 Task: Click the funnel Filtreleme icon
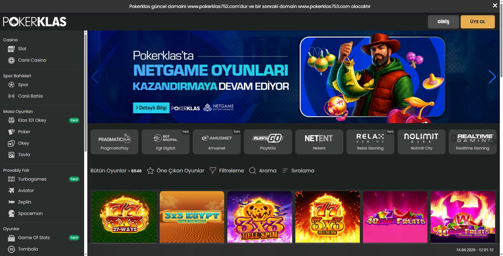coord(213,171)
